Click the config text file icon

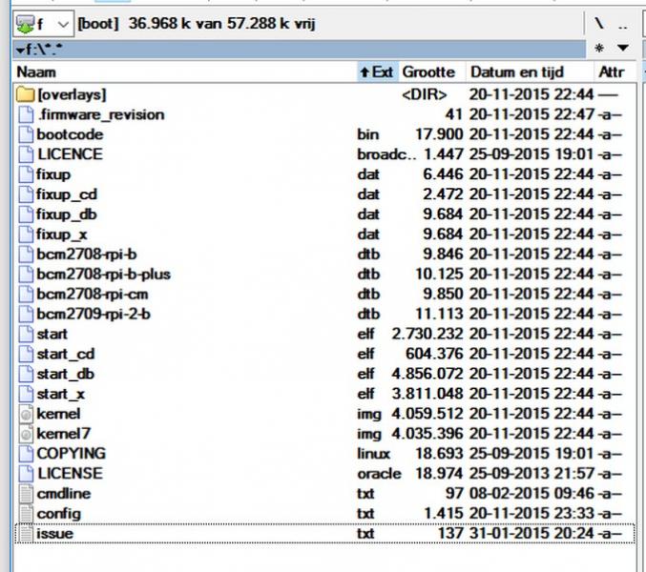pos(26,513)
